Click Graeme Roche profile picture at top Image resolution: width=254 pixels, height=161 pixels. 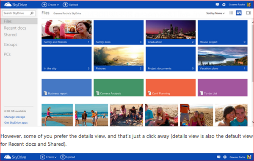point(248,5)
